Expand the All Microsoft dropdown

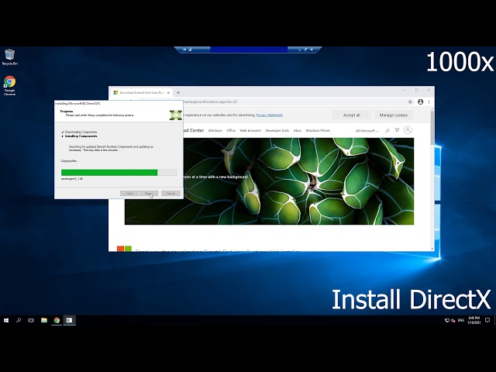coord(367,131)
